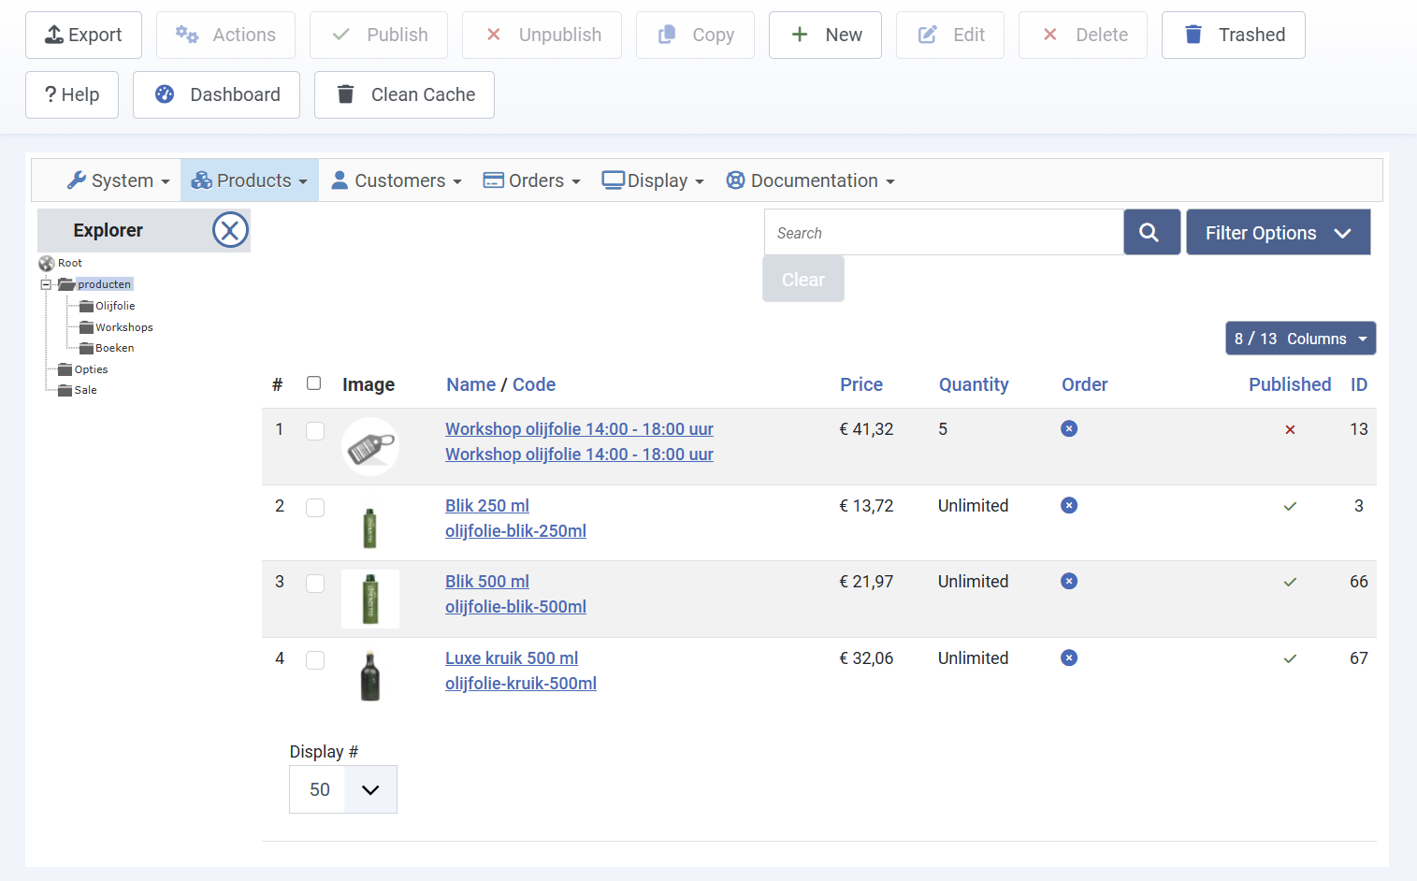Click the Clean Cache button
Screen dimensions: 1417x881
point(404,95)
